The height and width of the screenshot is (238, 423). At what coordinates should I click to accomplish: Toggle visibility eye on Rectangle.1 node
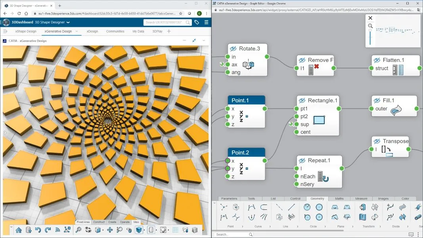click(302, 100)
